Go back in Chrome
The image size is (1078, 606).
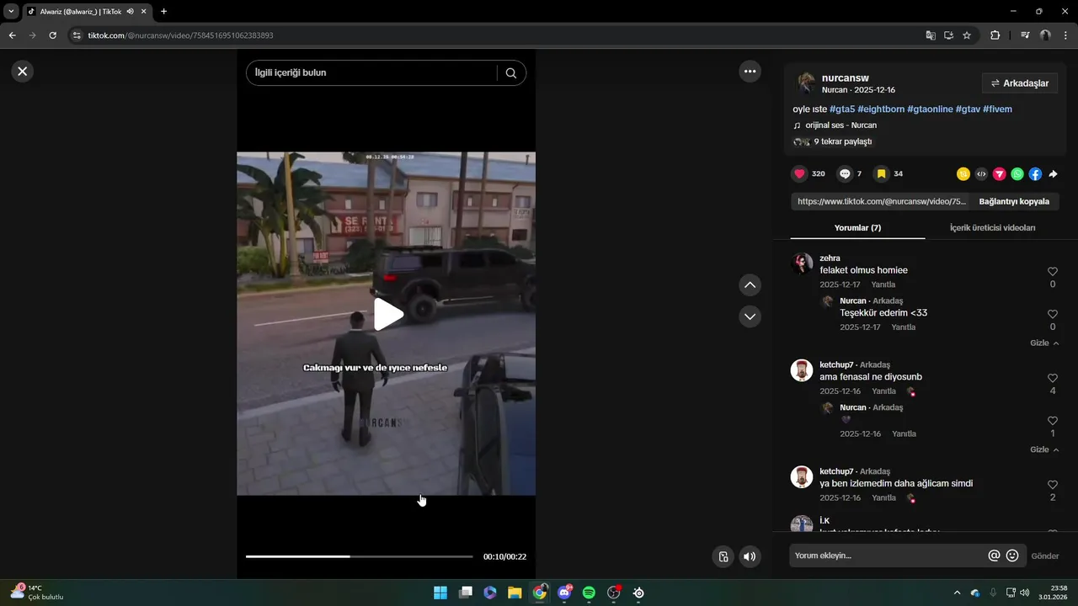pyautogui.click(x=12, y=35)
